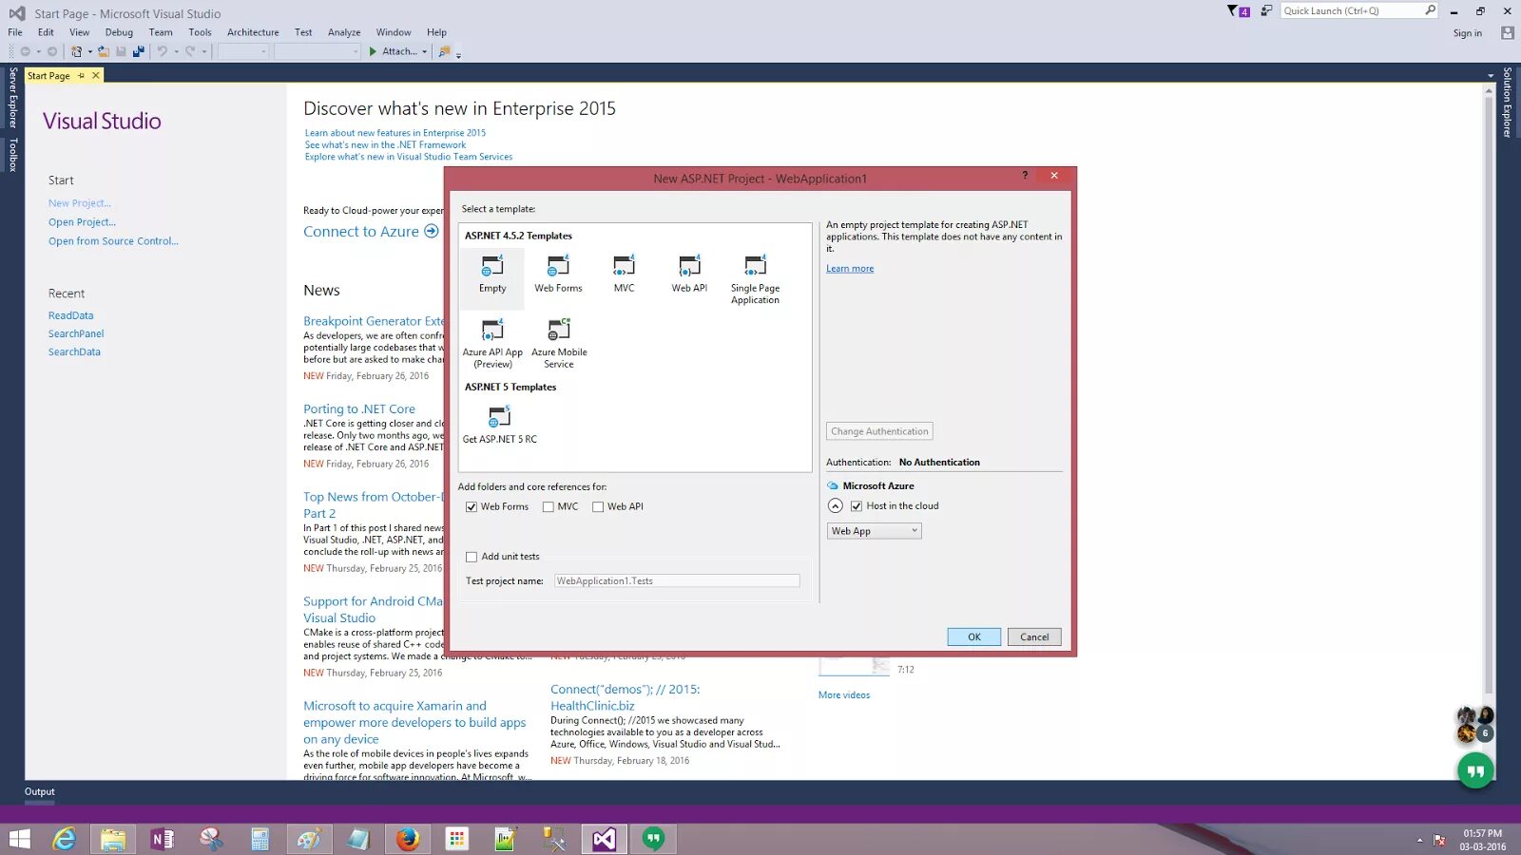Viewport: 1521px width, 855px height.
Task: Click the New Project toolbar icon
Action: pyautogui.click(x=77, y=51)
